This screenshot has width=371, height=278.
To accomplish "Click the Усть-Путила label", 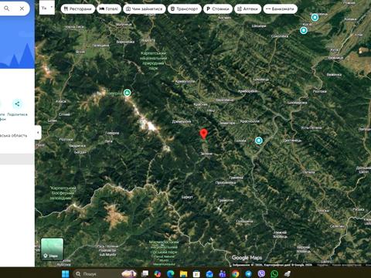I will click(x=311, y=127).
